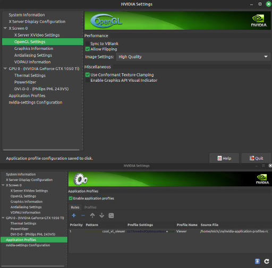272x268 pixels.
Task: Add a new application profile rule
Action: 74,215
